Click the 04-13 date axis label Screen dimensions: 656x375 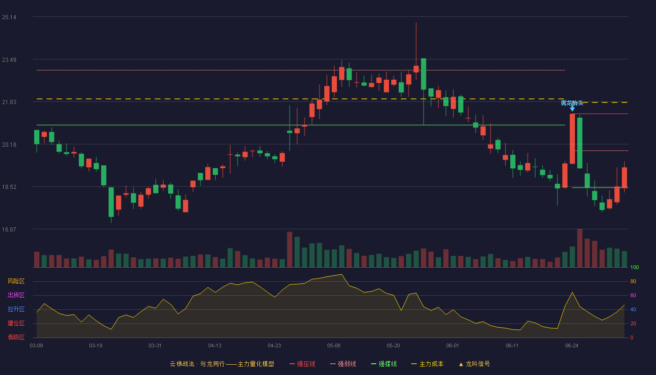215,345
